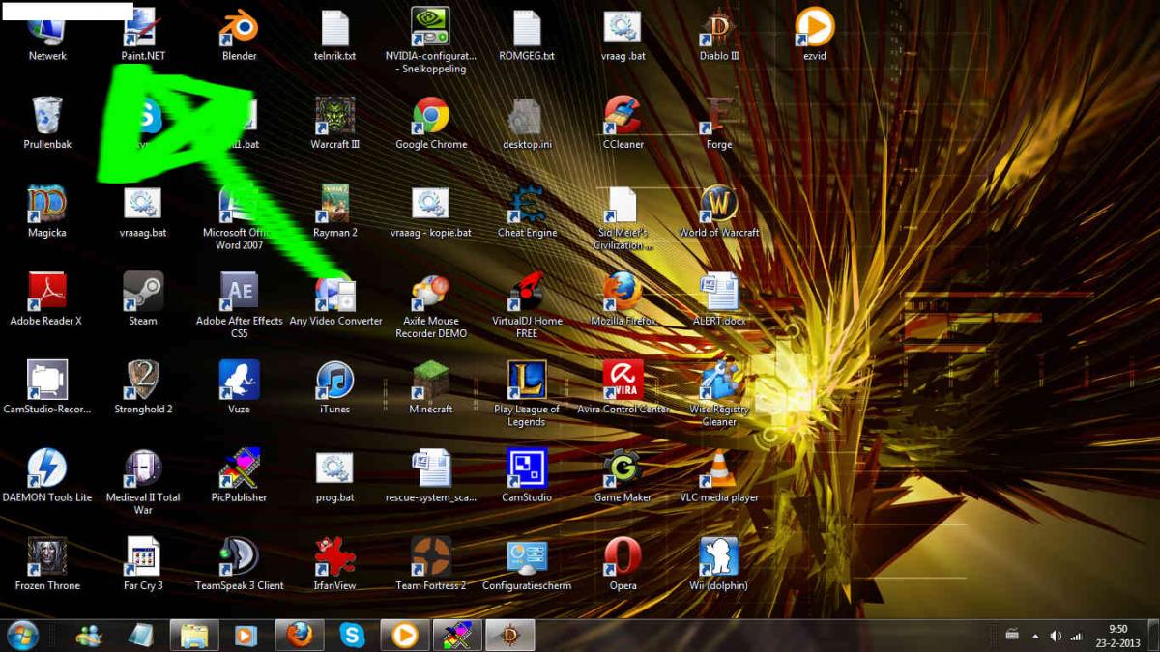The image size is (1160, 652).
Task: Switch to Skype on the taskbar
Action: [x=352, y=636]
